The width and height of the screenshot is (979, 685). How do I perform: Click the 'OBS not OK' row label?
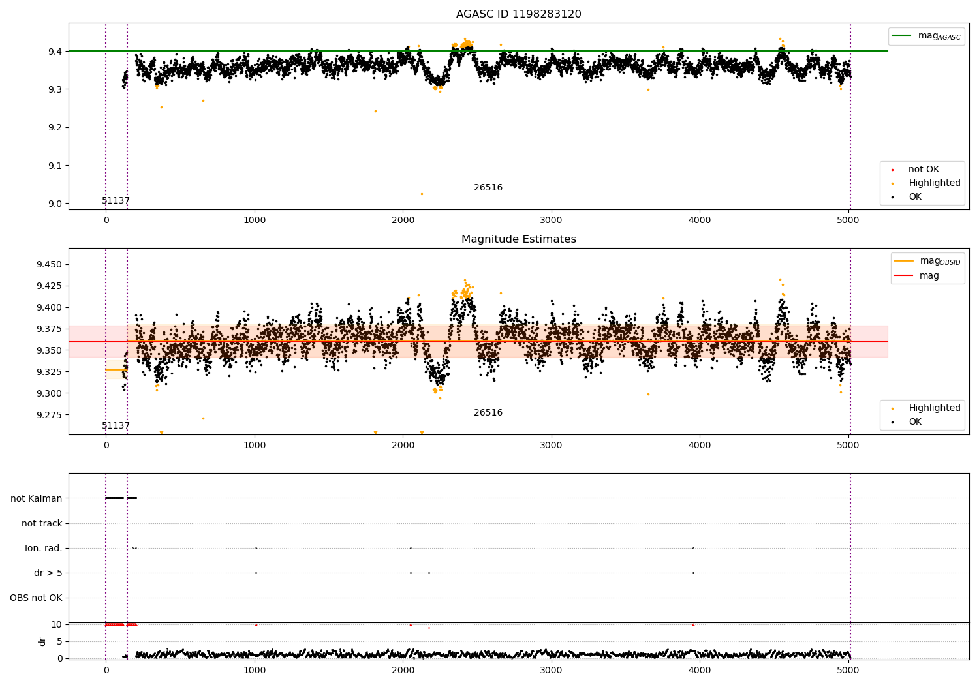click(x=36, y=598)
